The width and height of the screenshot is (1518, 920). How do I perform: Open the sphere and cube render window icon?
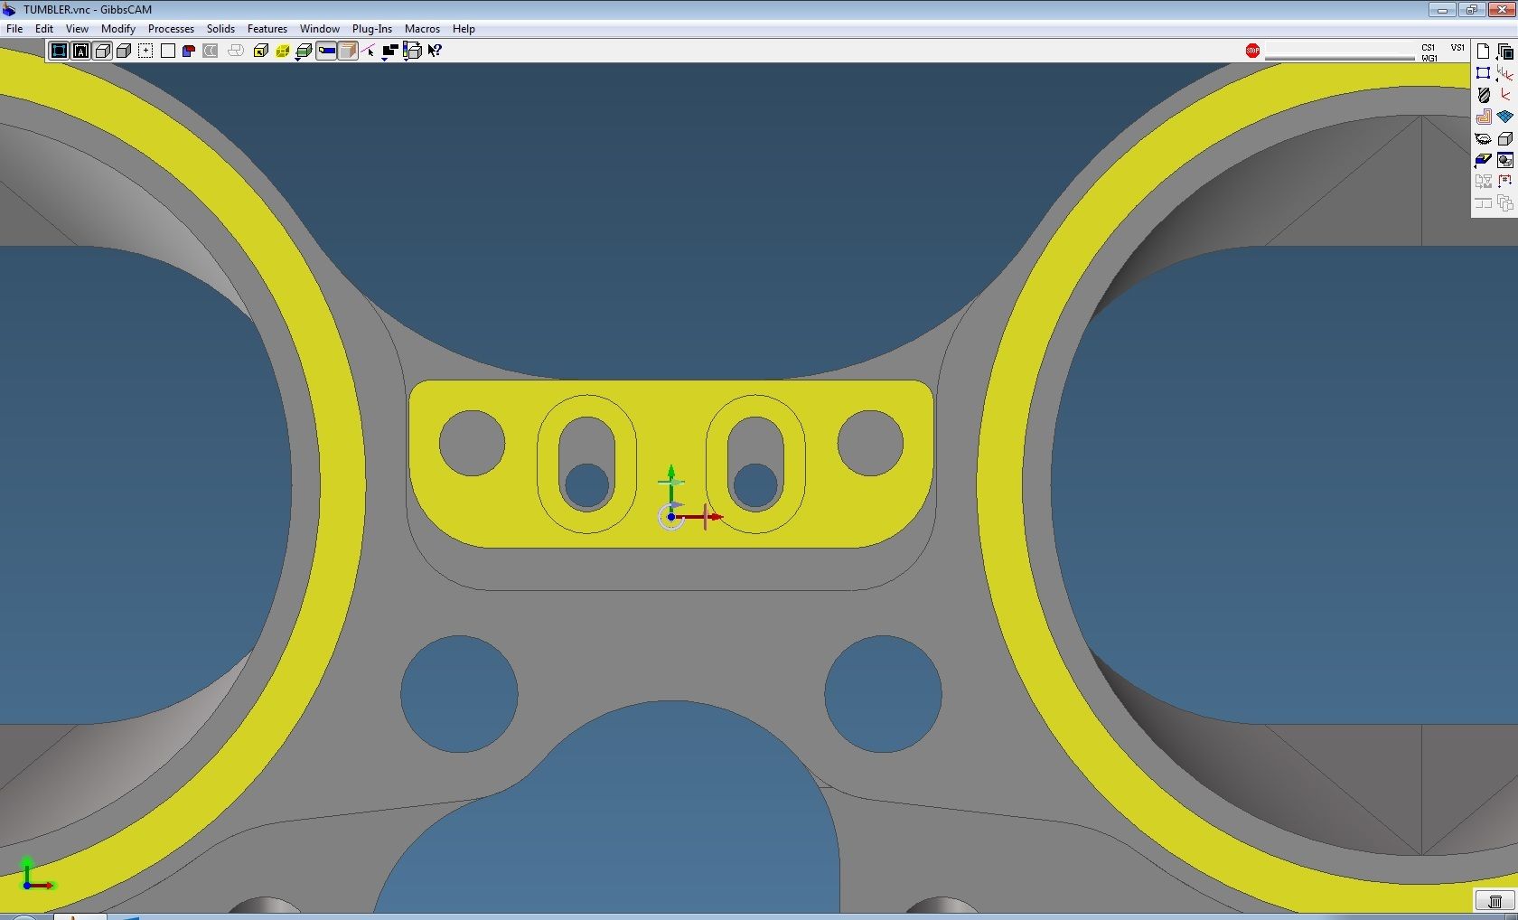tap(1504, 160)
